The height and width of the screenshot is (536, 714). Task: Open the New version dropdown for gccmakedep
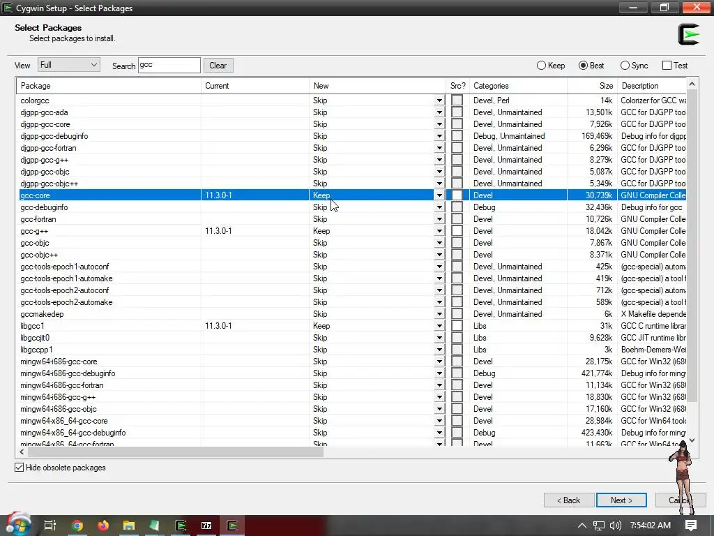[439, 313]
